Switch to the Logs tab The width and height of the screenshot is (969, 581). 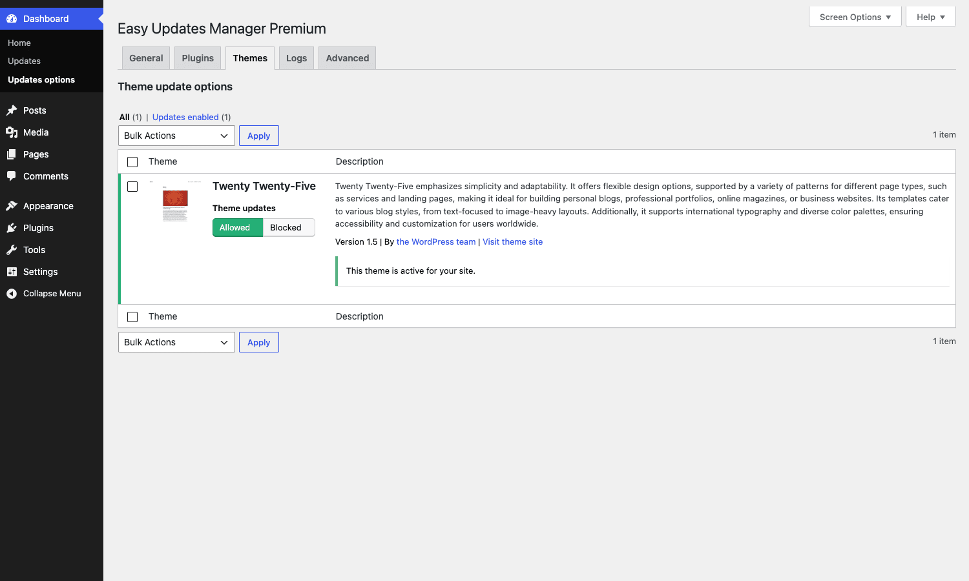(x=297, y=58)
